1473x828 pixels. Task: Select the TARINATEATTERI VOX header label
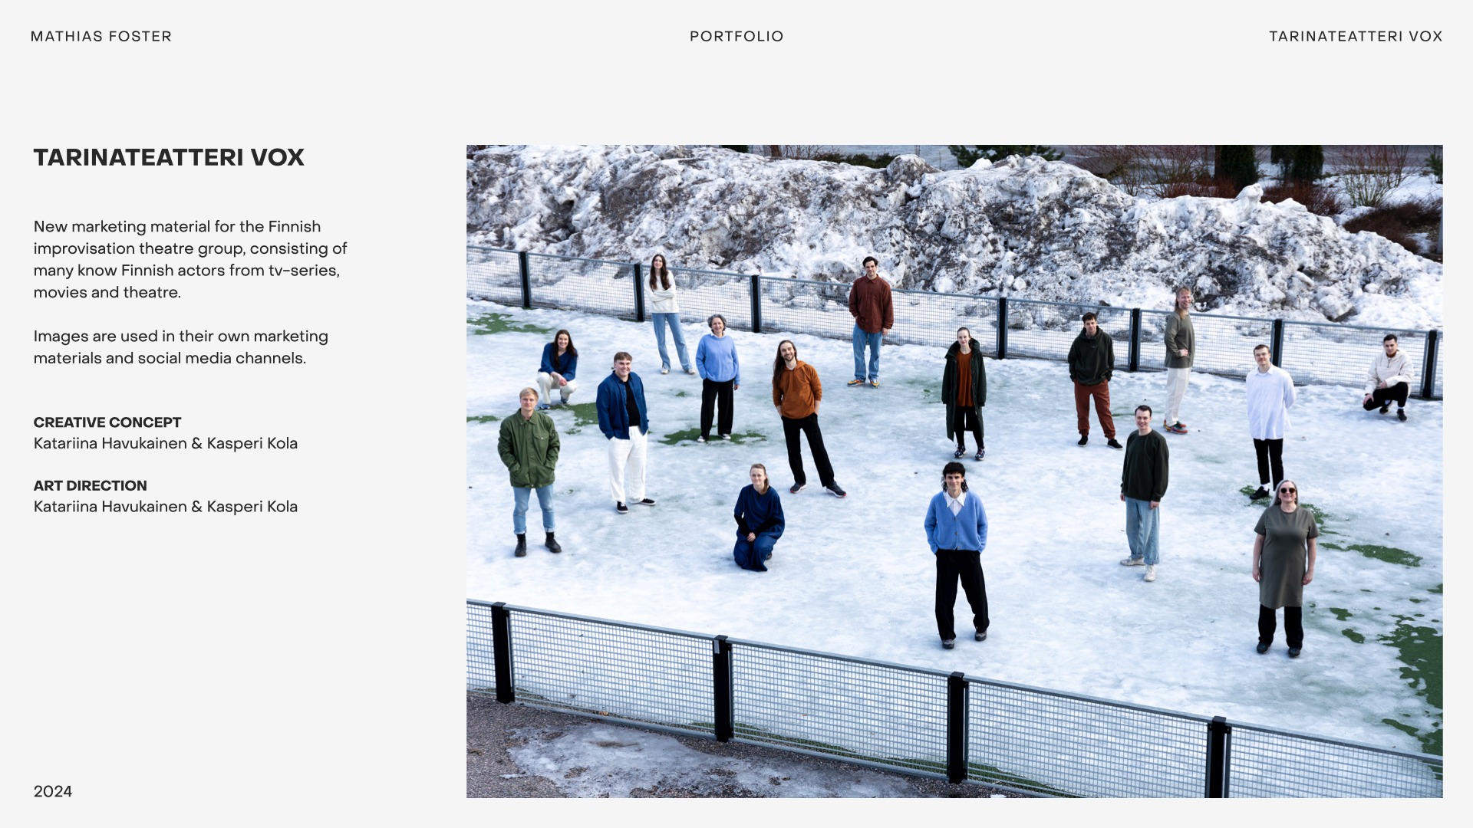pos(1356,36)
